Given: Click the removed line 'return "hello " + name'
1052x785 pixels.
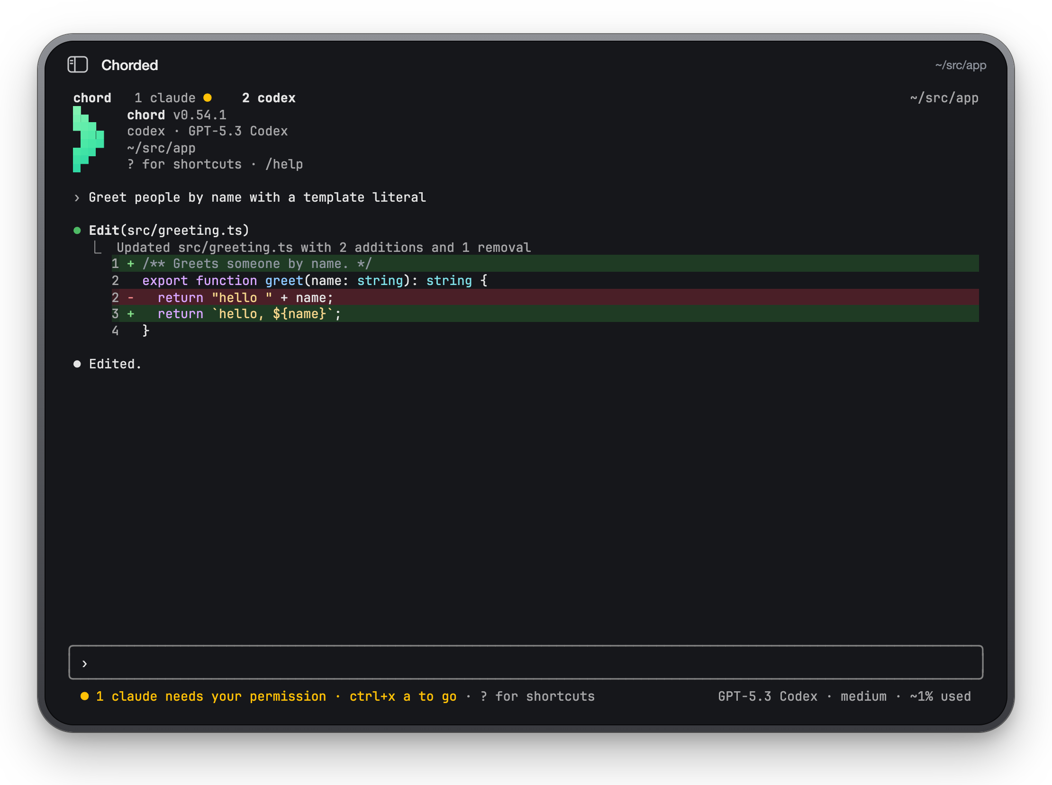Looking at the screenshot, I should (x=545, y=297).
